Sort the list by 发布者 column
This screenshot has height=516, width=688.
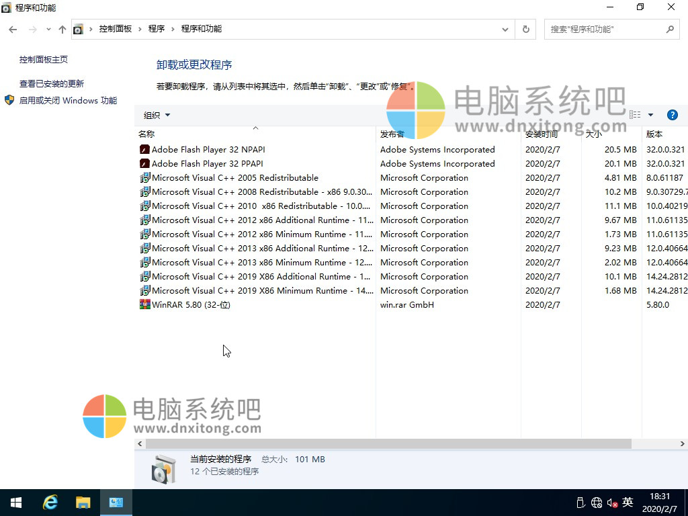point(392,134)
